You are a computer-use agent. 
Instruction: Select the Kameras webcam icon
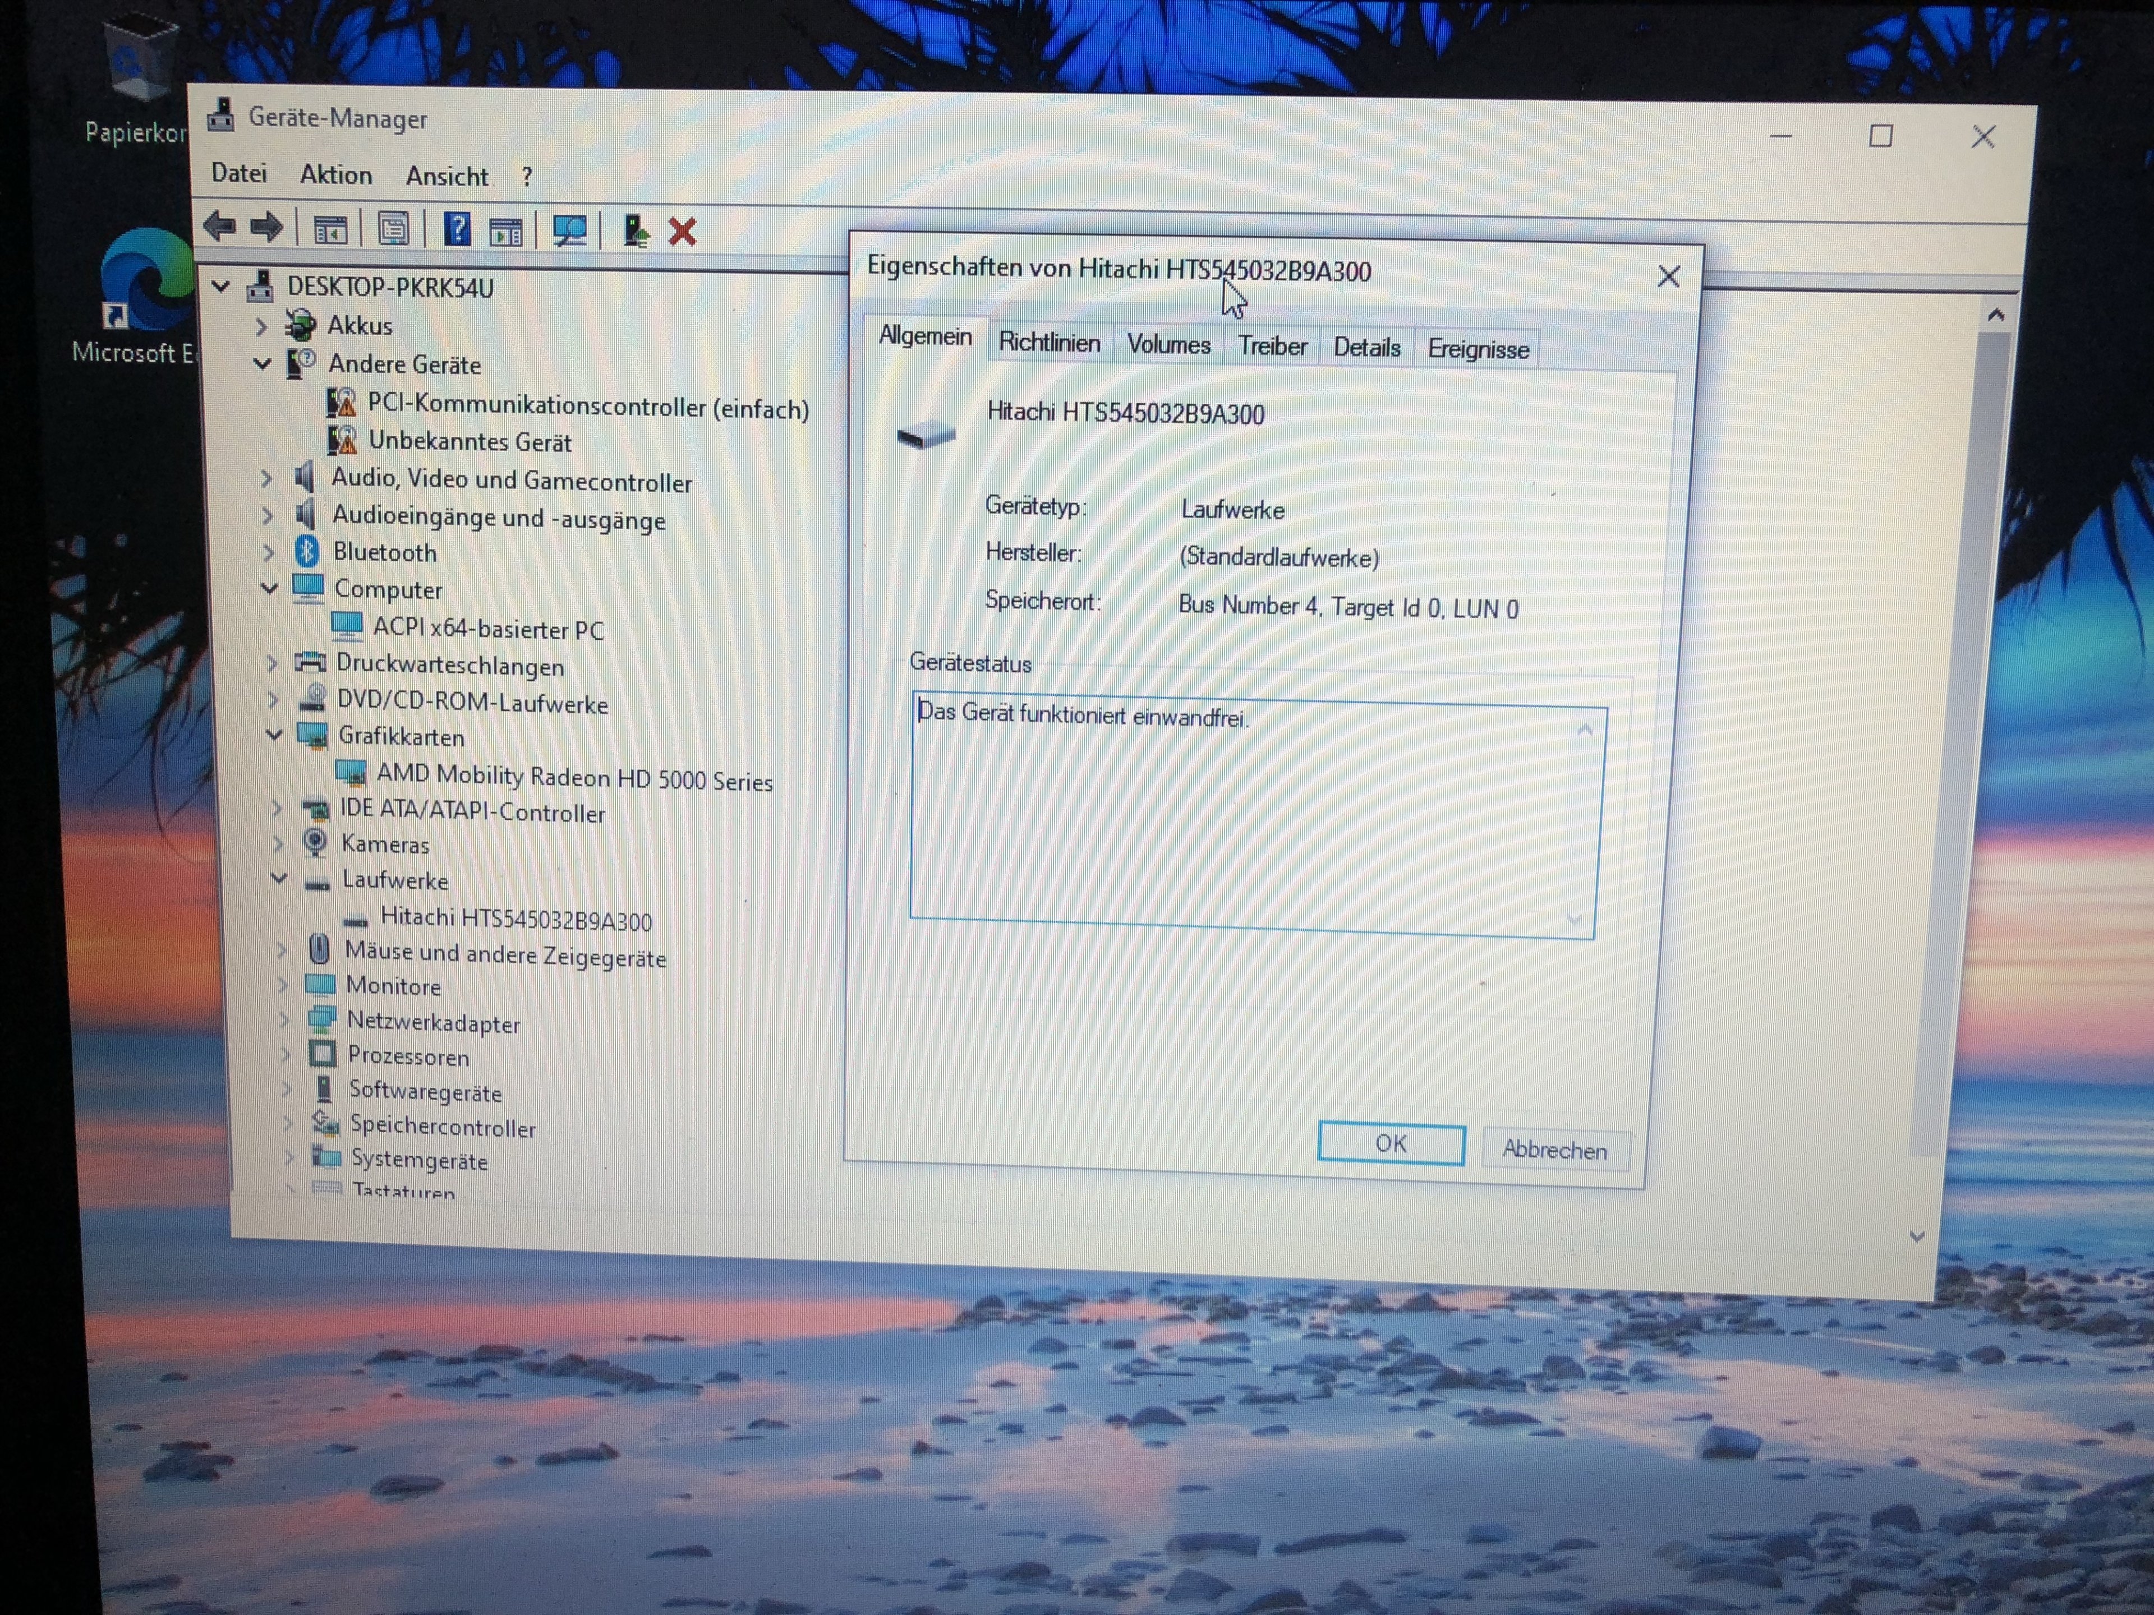coord(315,842)
